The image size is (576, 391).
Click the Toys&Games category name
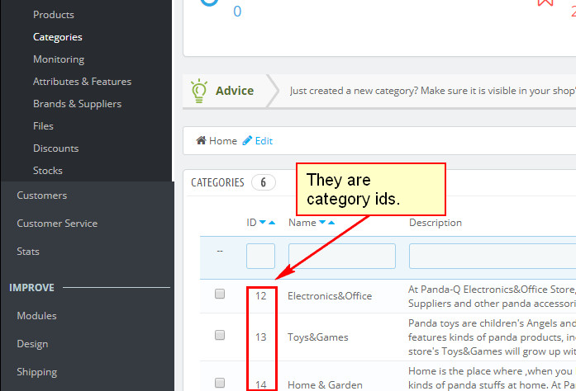click(318, 337)
